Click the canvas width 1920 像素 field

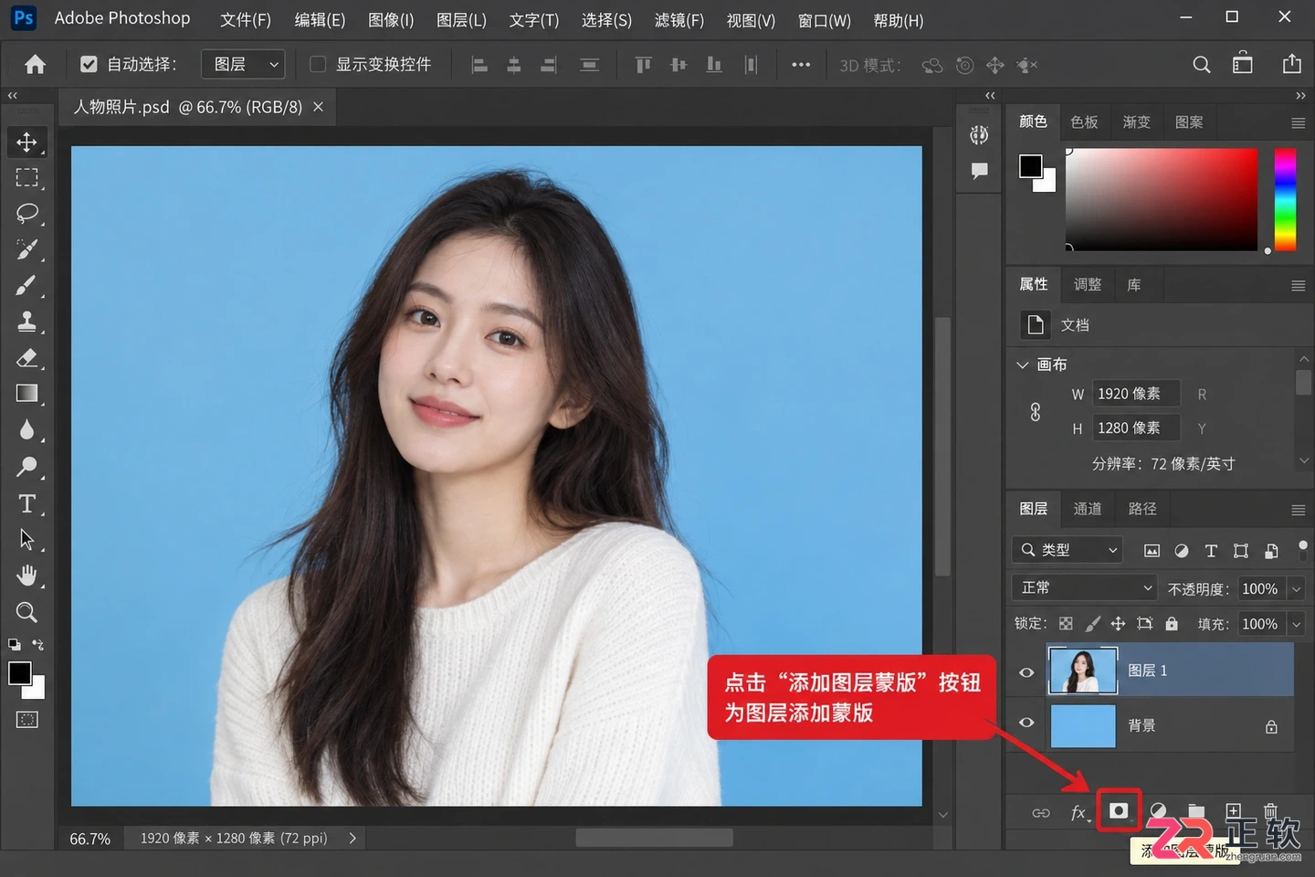pos(1136,394)
